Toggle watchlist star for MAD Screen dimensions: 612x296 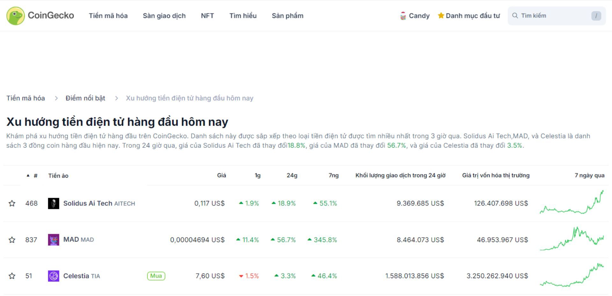pyautogui.click(x=12, y=240)
